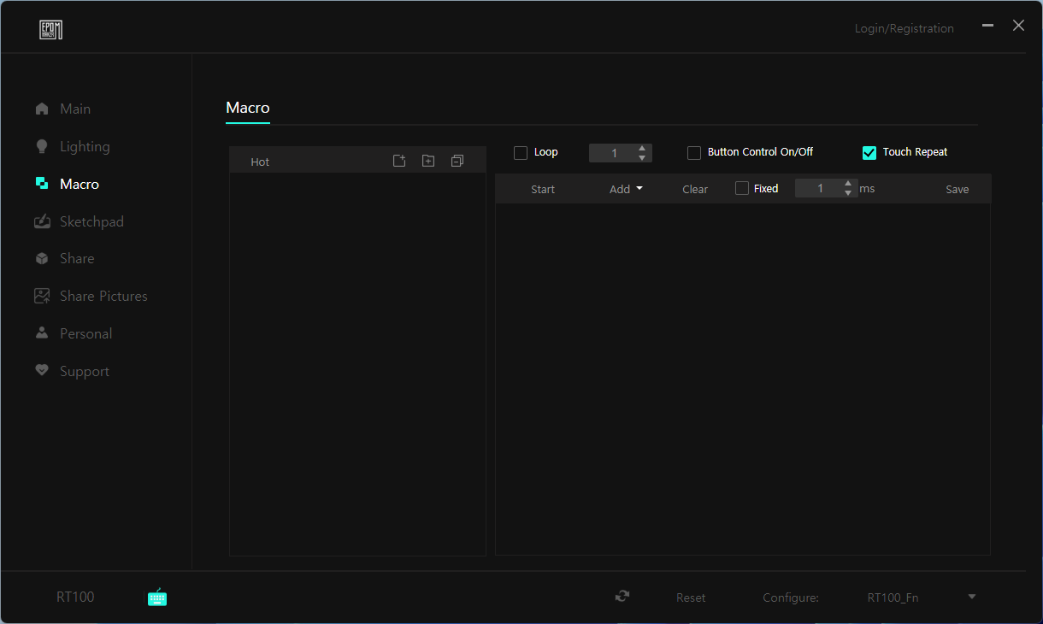Open Support via the heart icon

(42, 371)
